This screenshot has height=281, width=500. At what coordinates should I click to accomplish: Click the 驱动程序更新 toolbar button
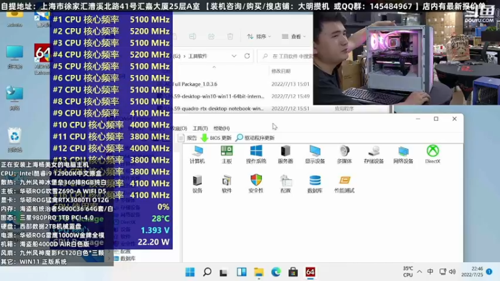pos(255,138)
